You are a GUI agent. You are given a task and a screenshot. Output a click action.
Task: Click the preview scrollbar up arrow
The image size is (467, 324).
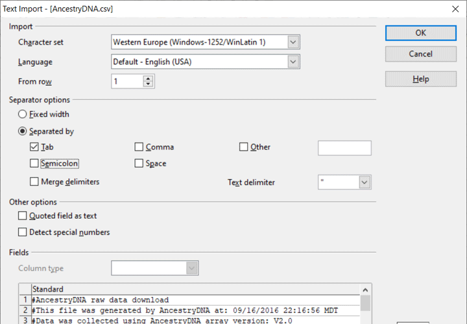tap(365, 290)
